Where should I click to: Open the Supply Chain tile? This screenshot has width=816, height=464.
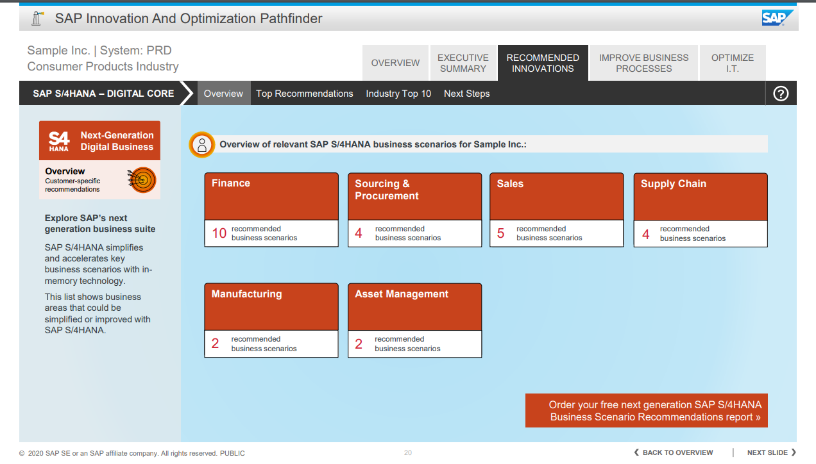(x=701, y=210)
